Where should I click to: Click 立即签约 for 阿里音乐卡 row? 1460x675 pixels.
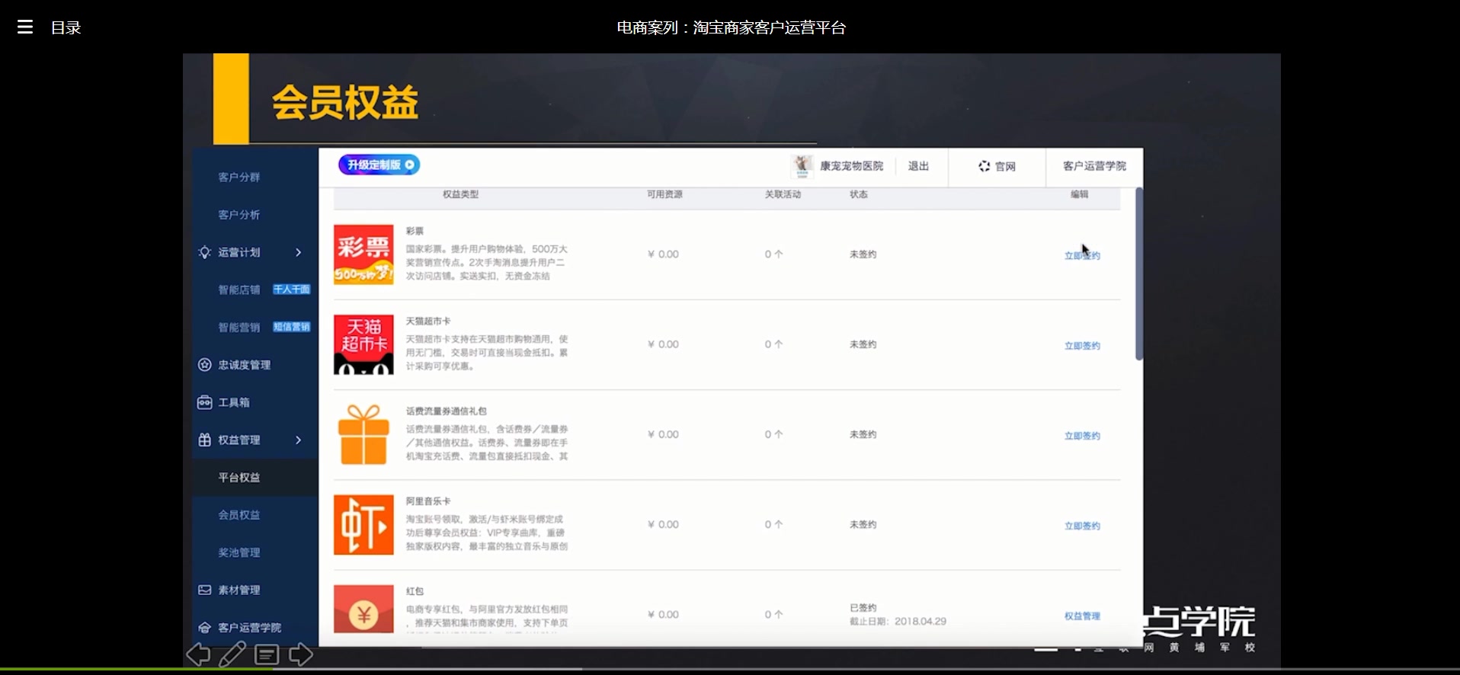coord(1082,526)
